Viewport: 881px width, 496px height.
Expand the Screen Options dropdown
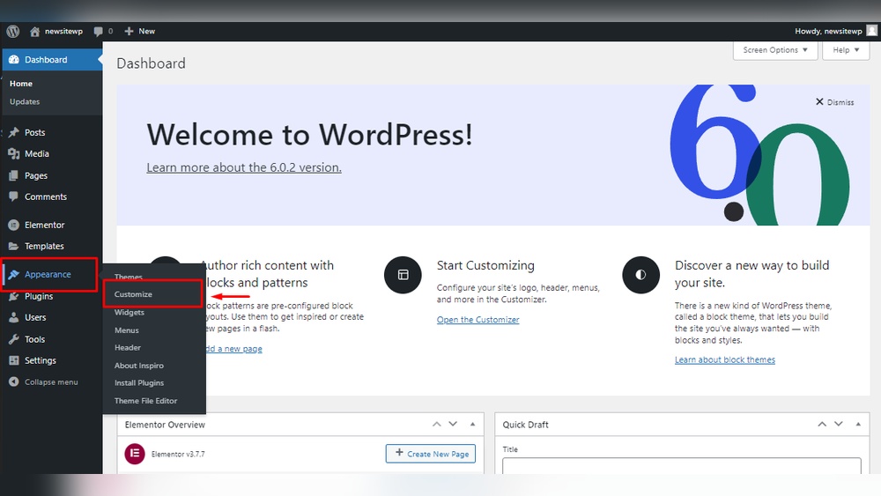[x=774, y=50]
